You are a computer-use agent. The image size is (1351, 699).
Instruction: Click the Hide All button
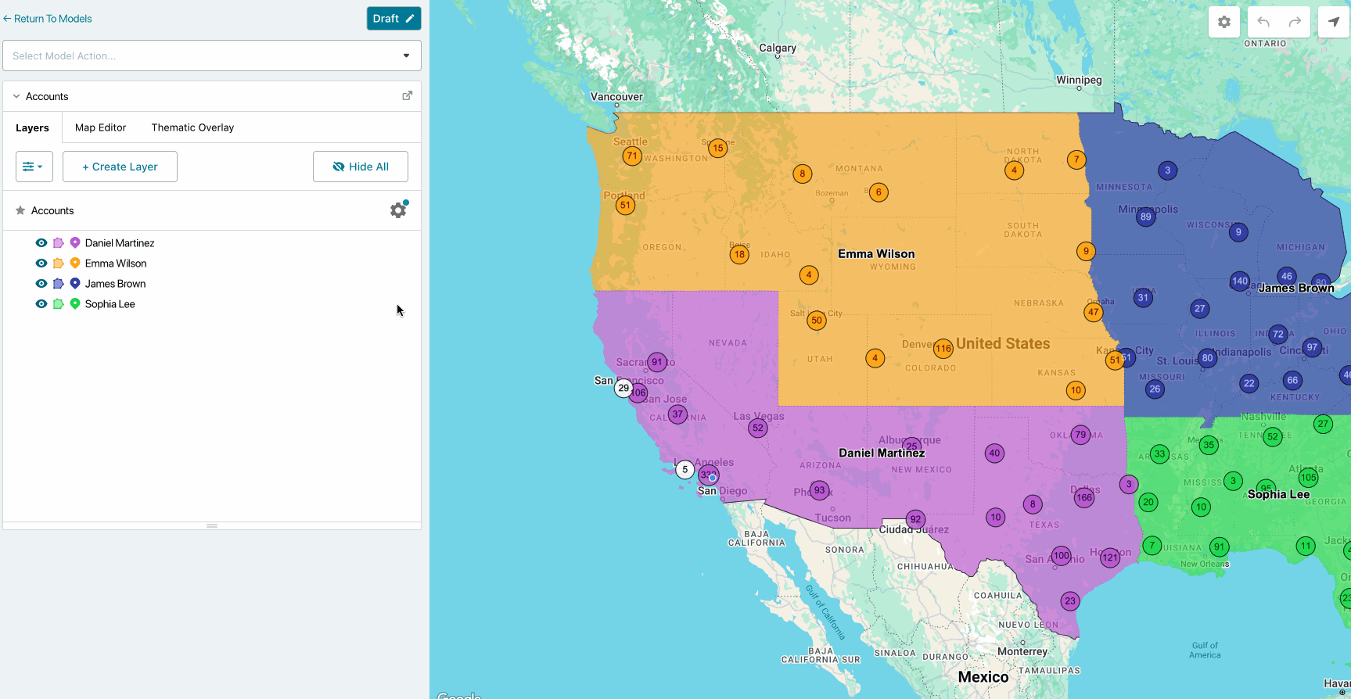point(361,167)
